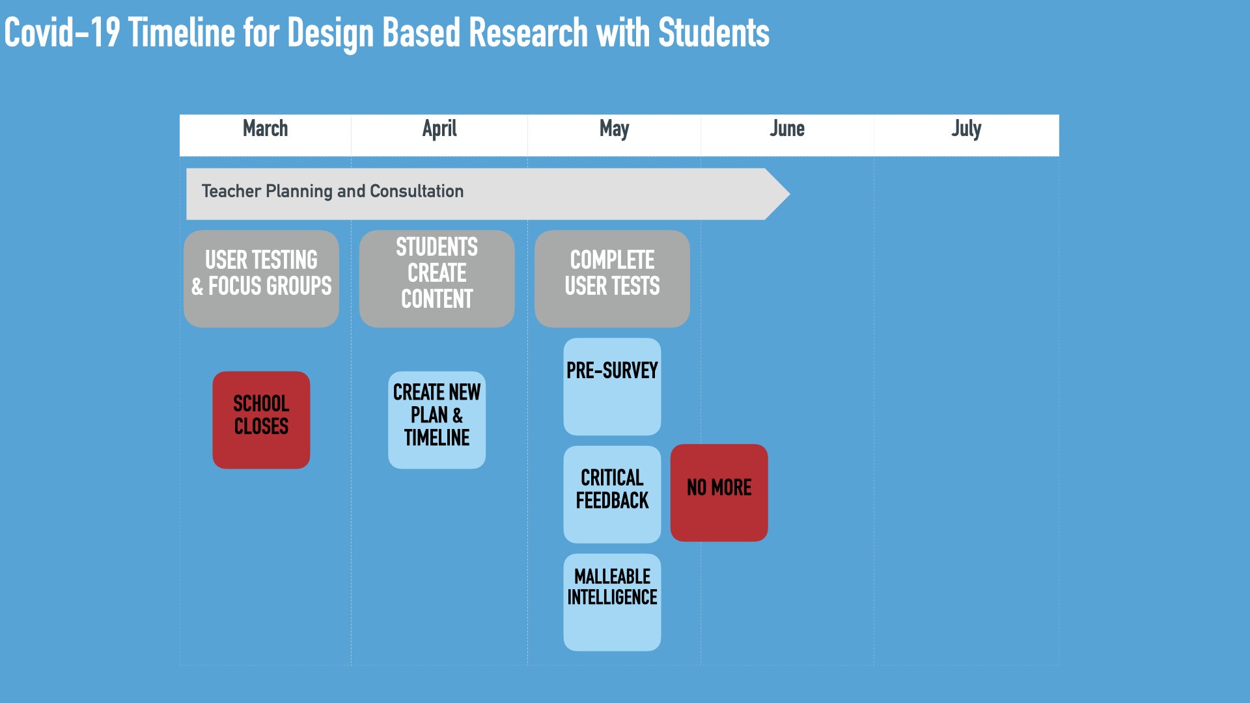
Task: Click the Critical Feedback box
Action: 612,495
